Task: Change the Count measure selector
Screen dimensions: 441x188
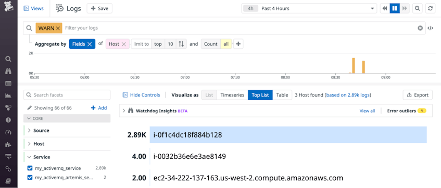Action: coord(211,44)
